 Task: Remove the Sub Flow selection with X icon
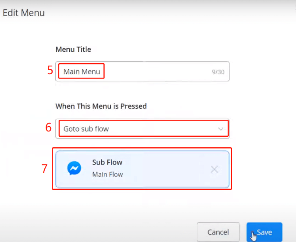214,169
